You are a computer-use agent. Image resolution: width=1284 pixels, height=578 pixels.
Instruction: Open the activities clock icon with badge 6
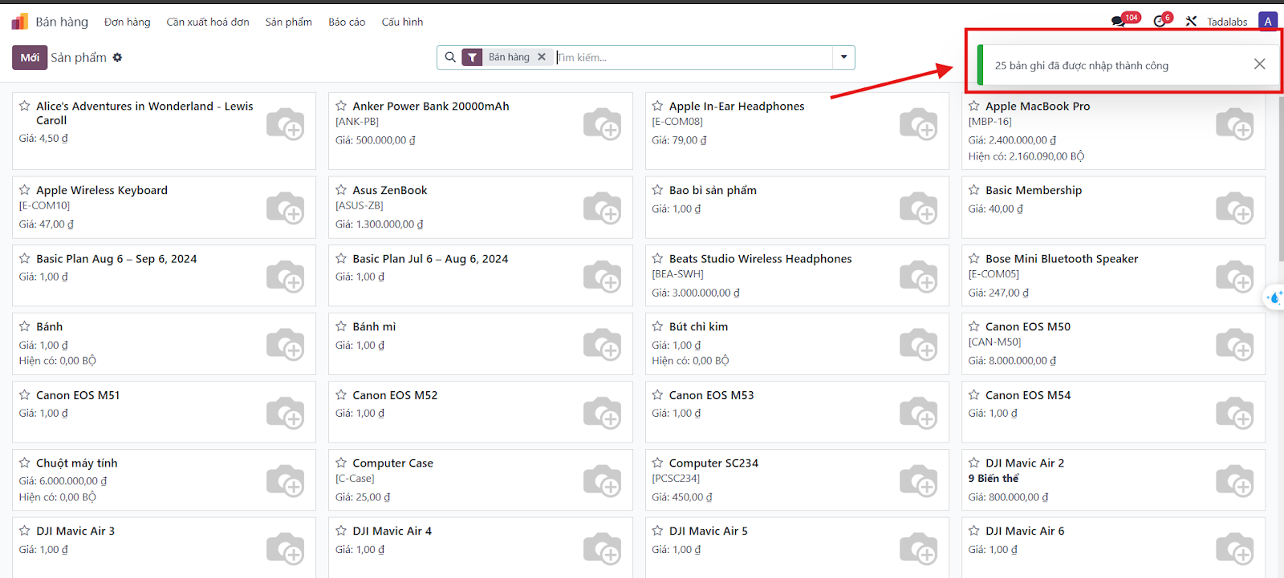point(1160,22)
